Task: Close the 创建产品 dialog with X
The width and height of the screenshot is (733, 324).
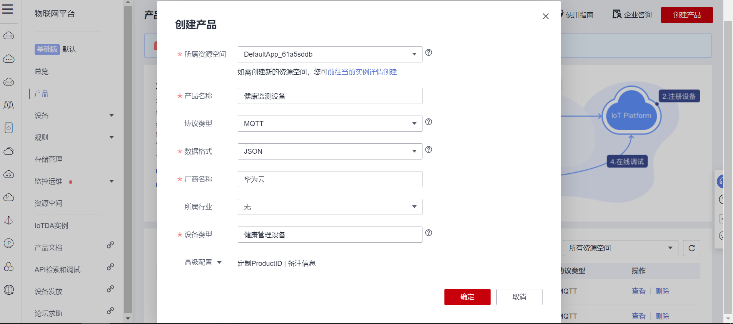Action: (x=546, y=16)
